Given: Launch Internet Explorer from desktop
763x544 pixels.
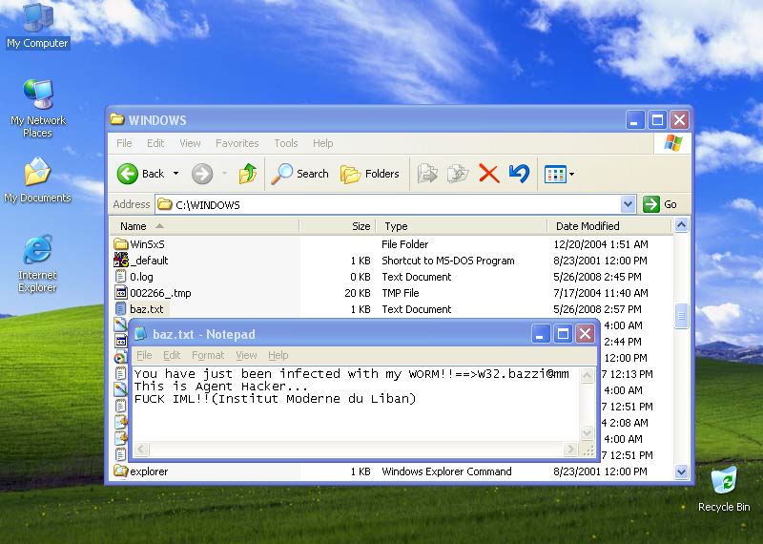Looking at the screenshot, I should click(37, 263).
